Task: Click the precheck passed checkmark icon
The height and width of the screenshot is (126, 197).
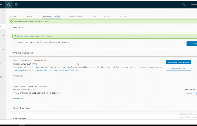Action: pyautogui.click(x=15, y=36)
